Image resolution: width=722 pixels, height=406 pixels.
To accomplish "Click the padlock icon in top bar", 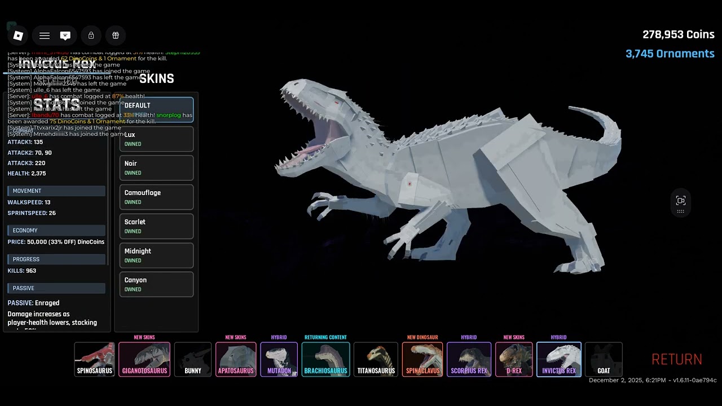I will click(x=91, y=36).
